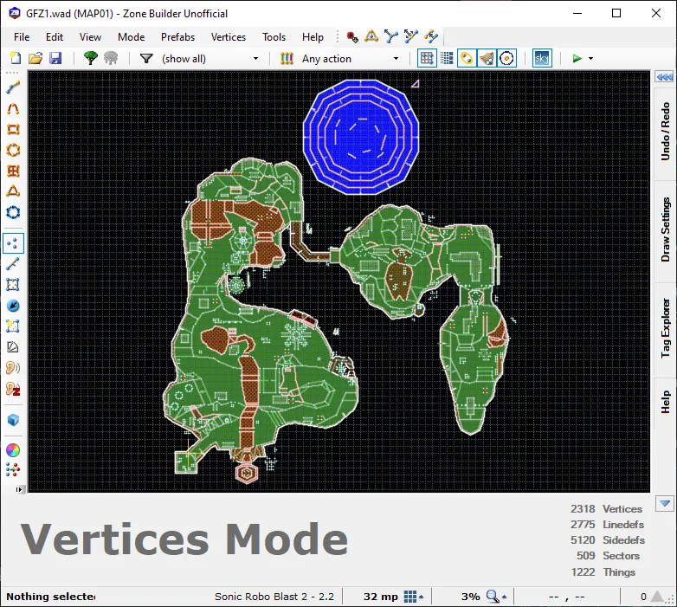Image resolution: width=677 pixels, height=607 pixels.
Task: Select the Draw Curve tool
Action: [x=13, y=108]
